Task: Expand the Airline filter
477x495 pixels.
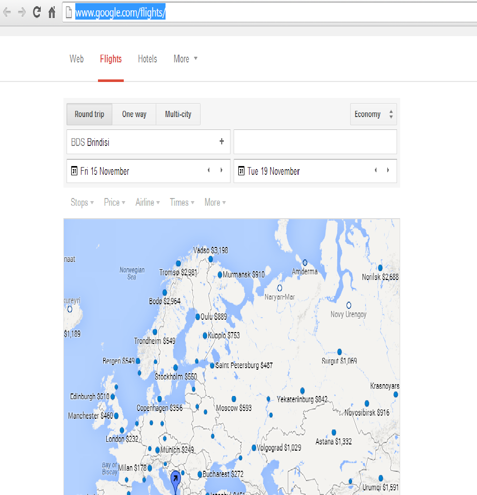Action: pyautogui.click(x=147, y=202)
